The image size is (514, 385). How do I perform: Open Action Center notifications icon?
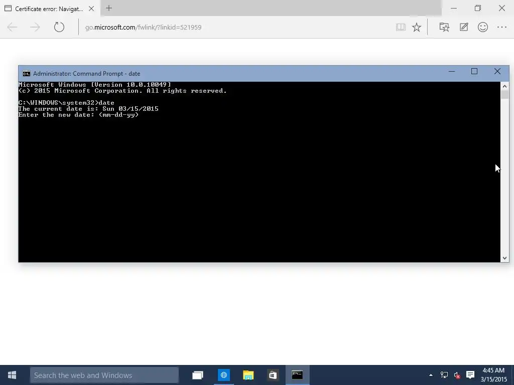(x=470, y=375)
